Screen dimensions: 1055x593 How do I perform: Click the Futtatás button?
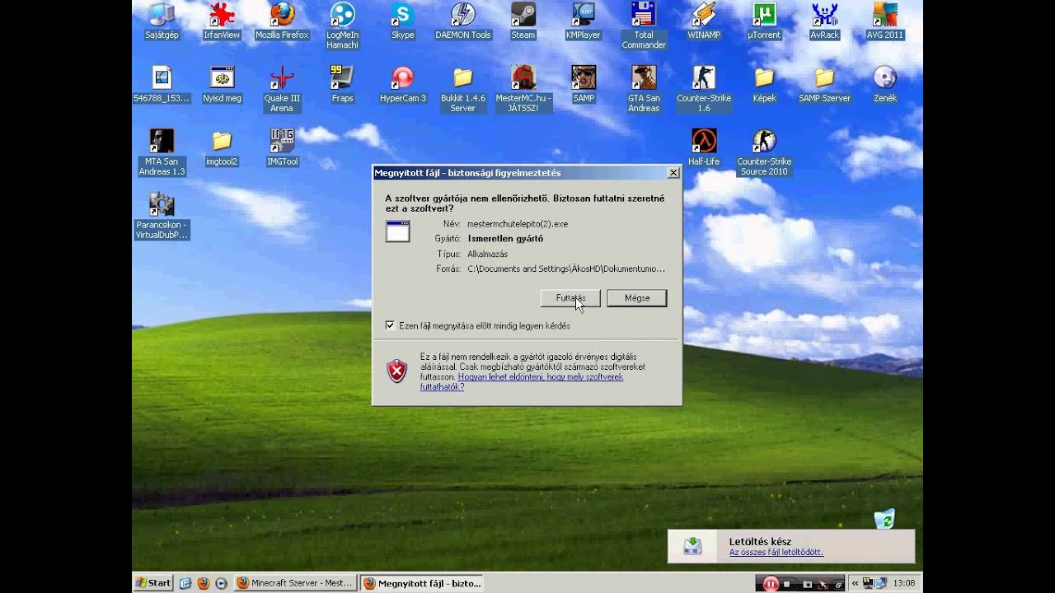(570, 298)
